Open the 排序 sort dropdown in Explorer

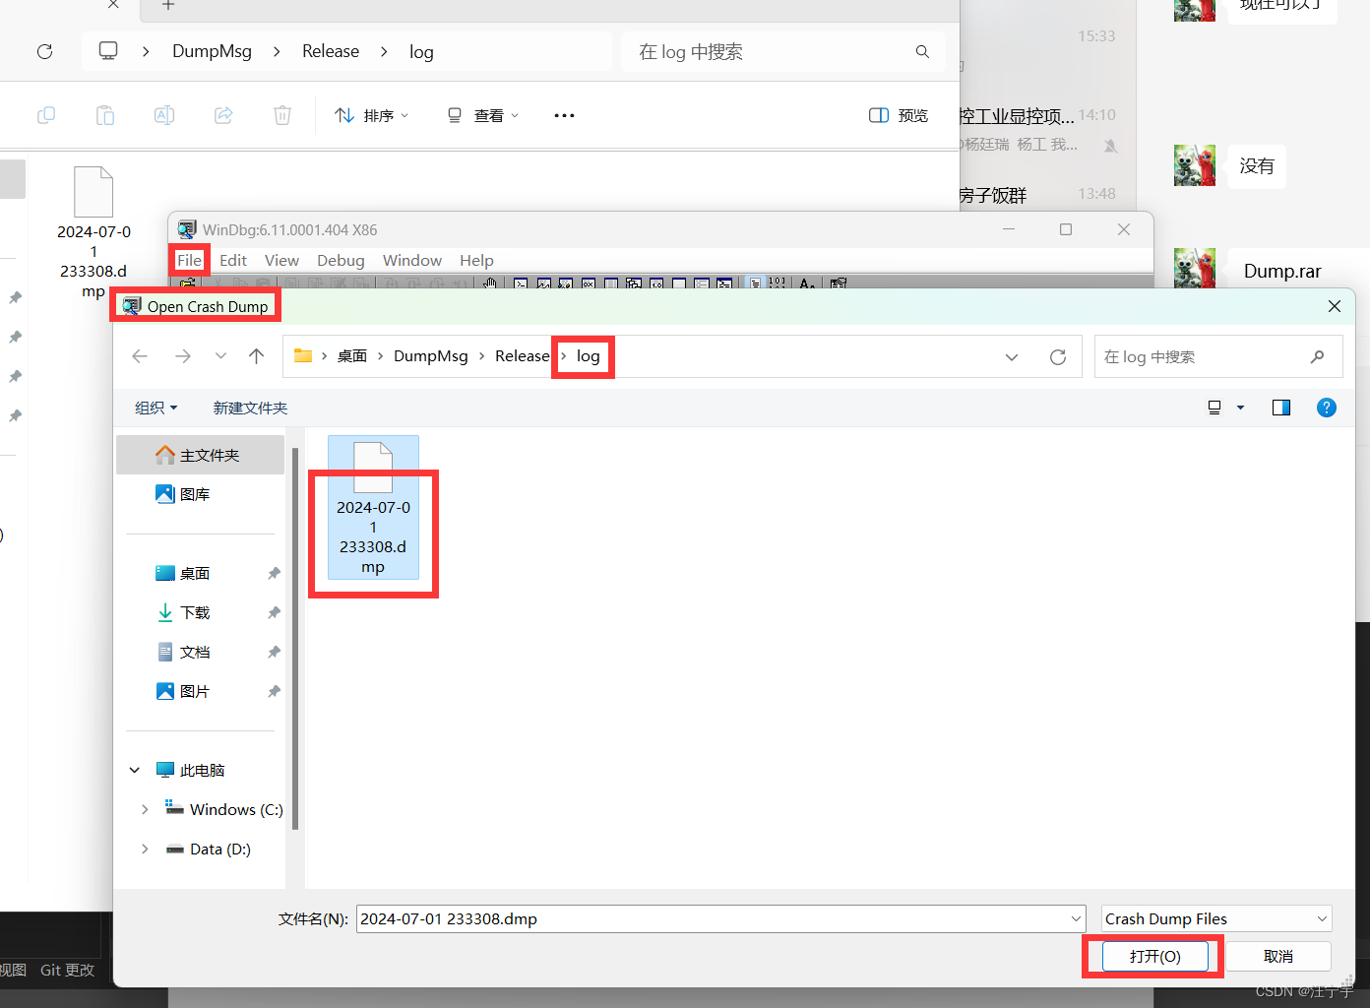[371, 115]
